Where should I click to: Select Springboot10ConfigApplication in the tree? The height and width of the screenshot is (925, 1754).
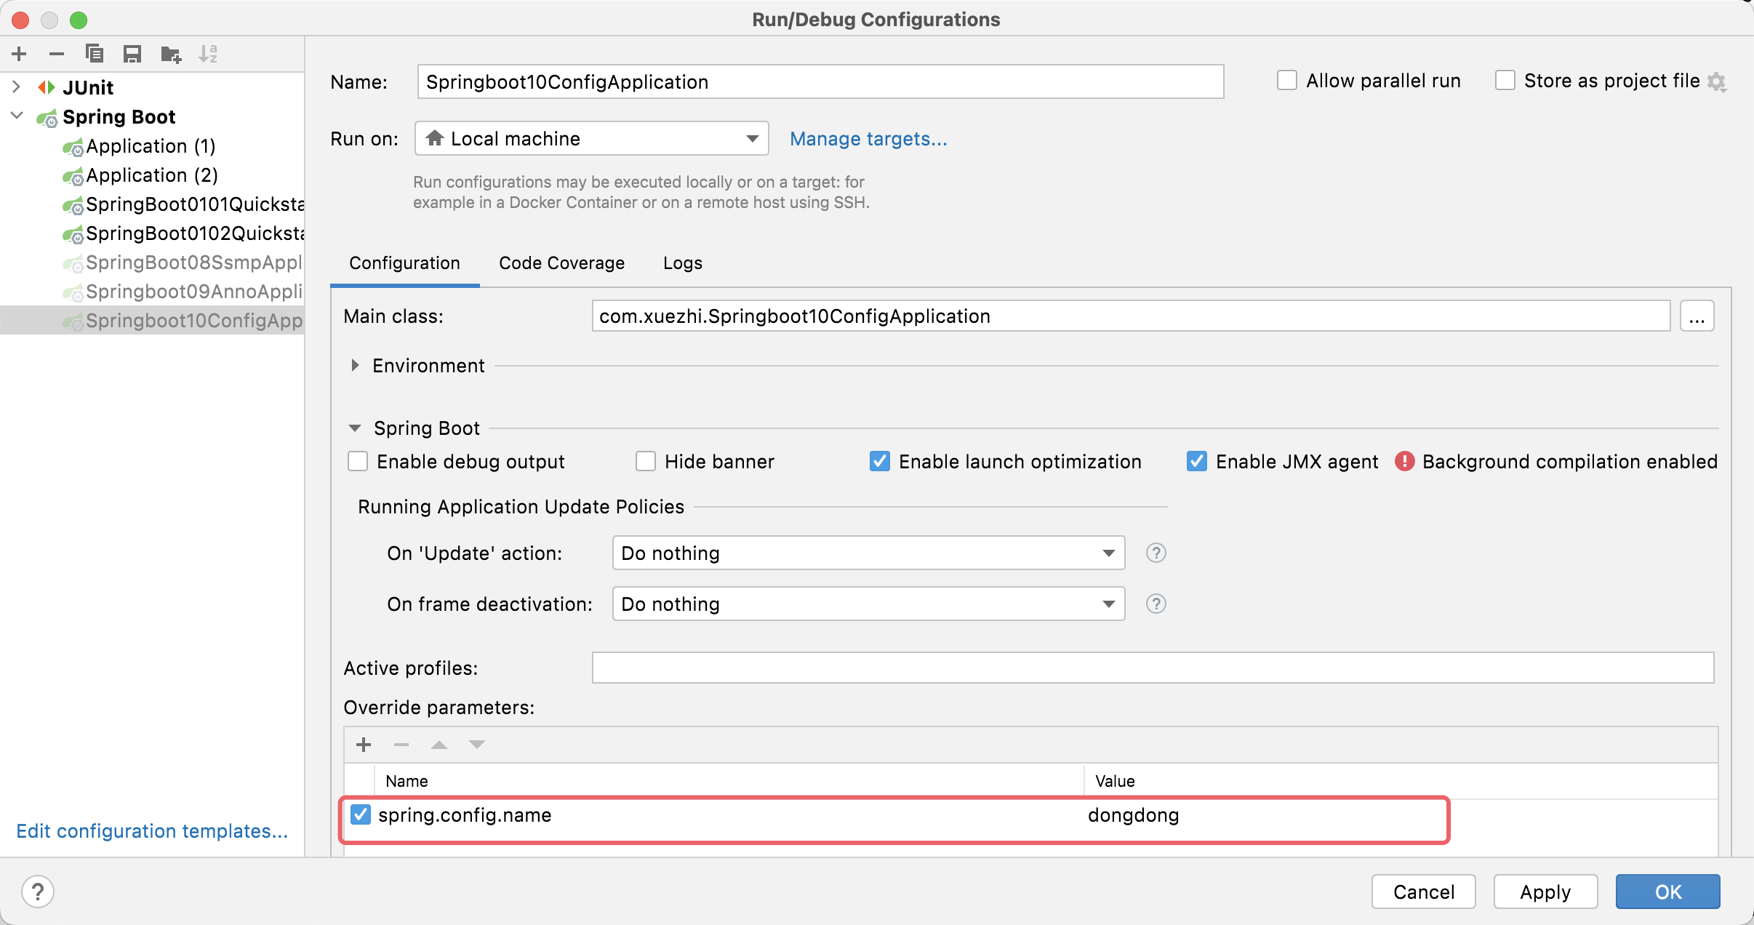tap(153, 321)
